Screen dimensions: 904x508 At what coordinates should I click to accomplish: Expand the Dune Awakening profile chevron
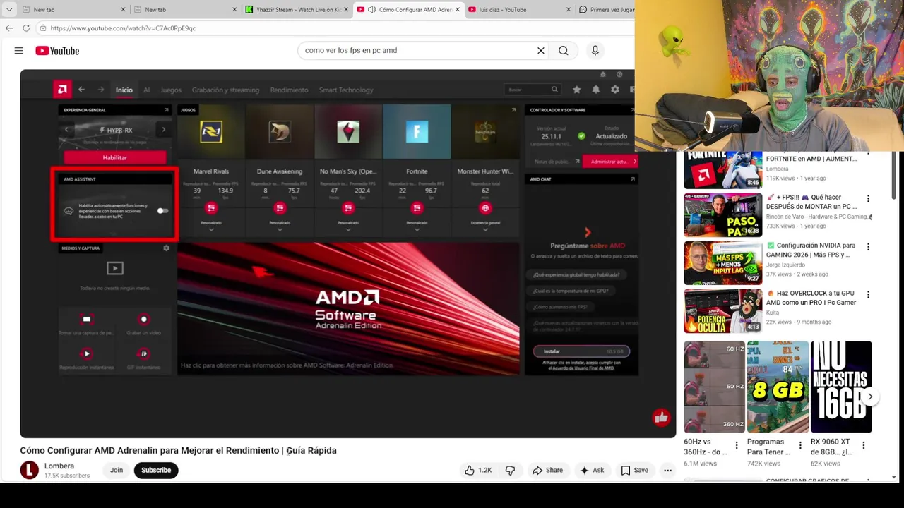pyautogui.click(x=280, y=229)
